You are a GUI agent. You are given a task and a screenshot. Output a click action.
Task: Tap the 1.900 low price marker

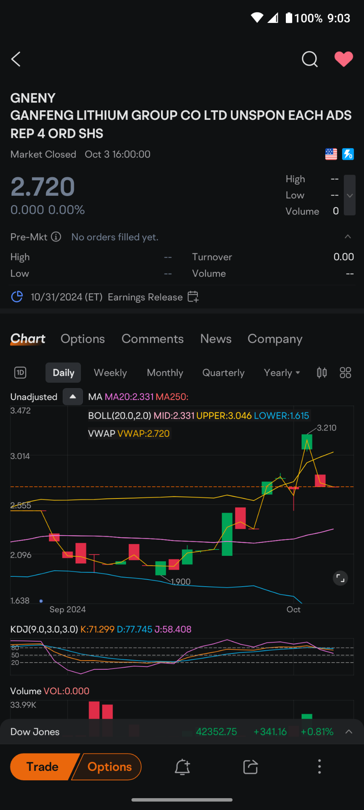coord(181,582)
